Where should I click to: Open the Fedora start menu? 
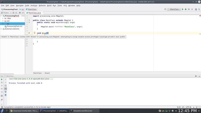click(2, 111)
